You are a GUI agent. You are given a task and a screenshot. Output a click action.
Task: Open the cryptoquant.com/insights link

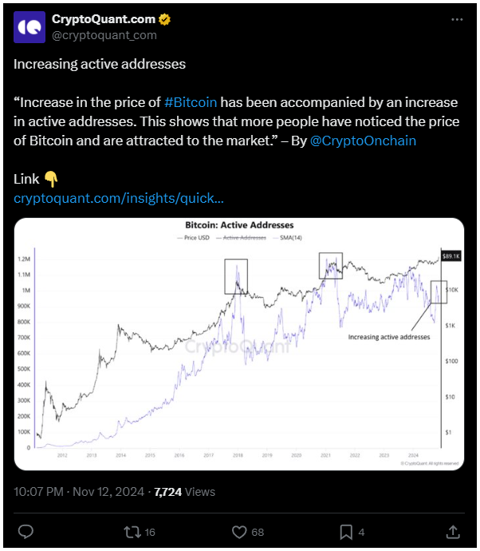click(x=119, y=198)
